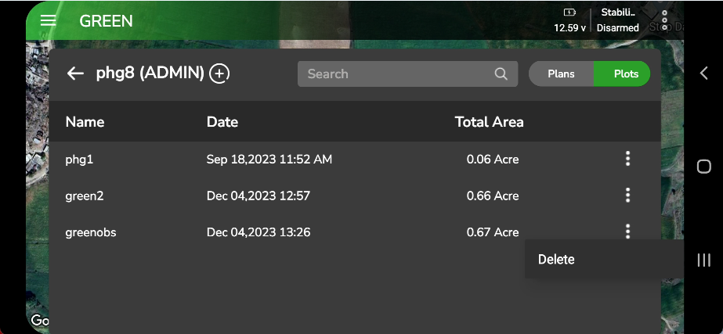Choose Delete from context menu
This screenshot has height=334, width=723.
pyautogui.click(x=556, y=260)
